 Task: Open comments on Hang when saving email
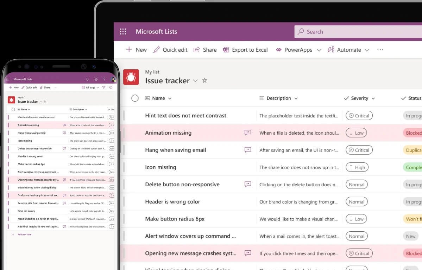[x=248, y=150]
